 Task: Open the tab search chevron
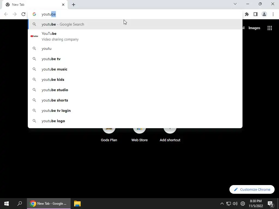coord(235,4)
